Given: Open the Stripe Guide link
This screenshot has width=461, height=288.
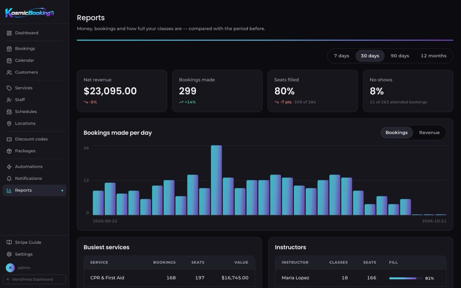Looking at the screenshot, I should (x=35, y=242).
